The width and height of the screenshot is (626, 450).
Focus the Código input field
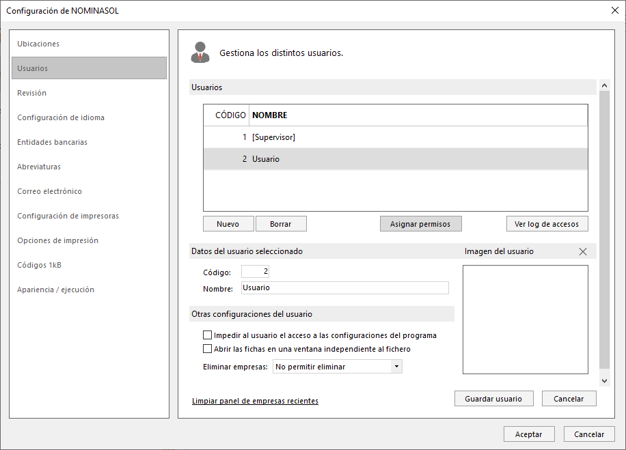[255, 271]
